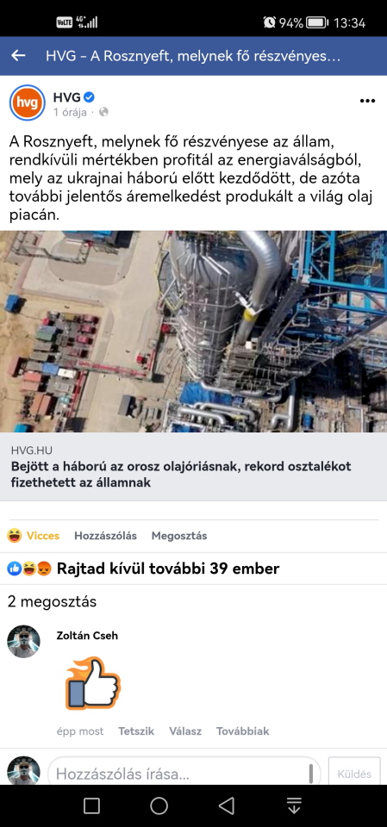Hide navigation bar with down-arrow icon

click(x=294, y=805)
